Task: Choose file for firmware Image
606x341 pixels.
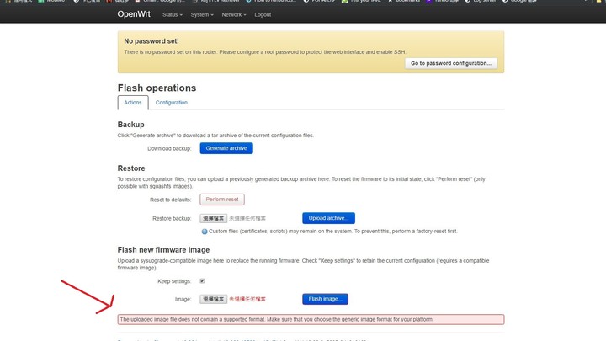Action: (x=213, y=299)
